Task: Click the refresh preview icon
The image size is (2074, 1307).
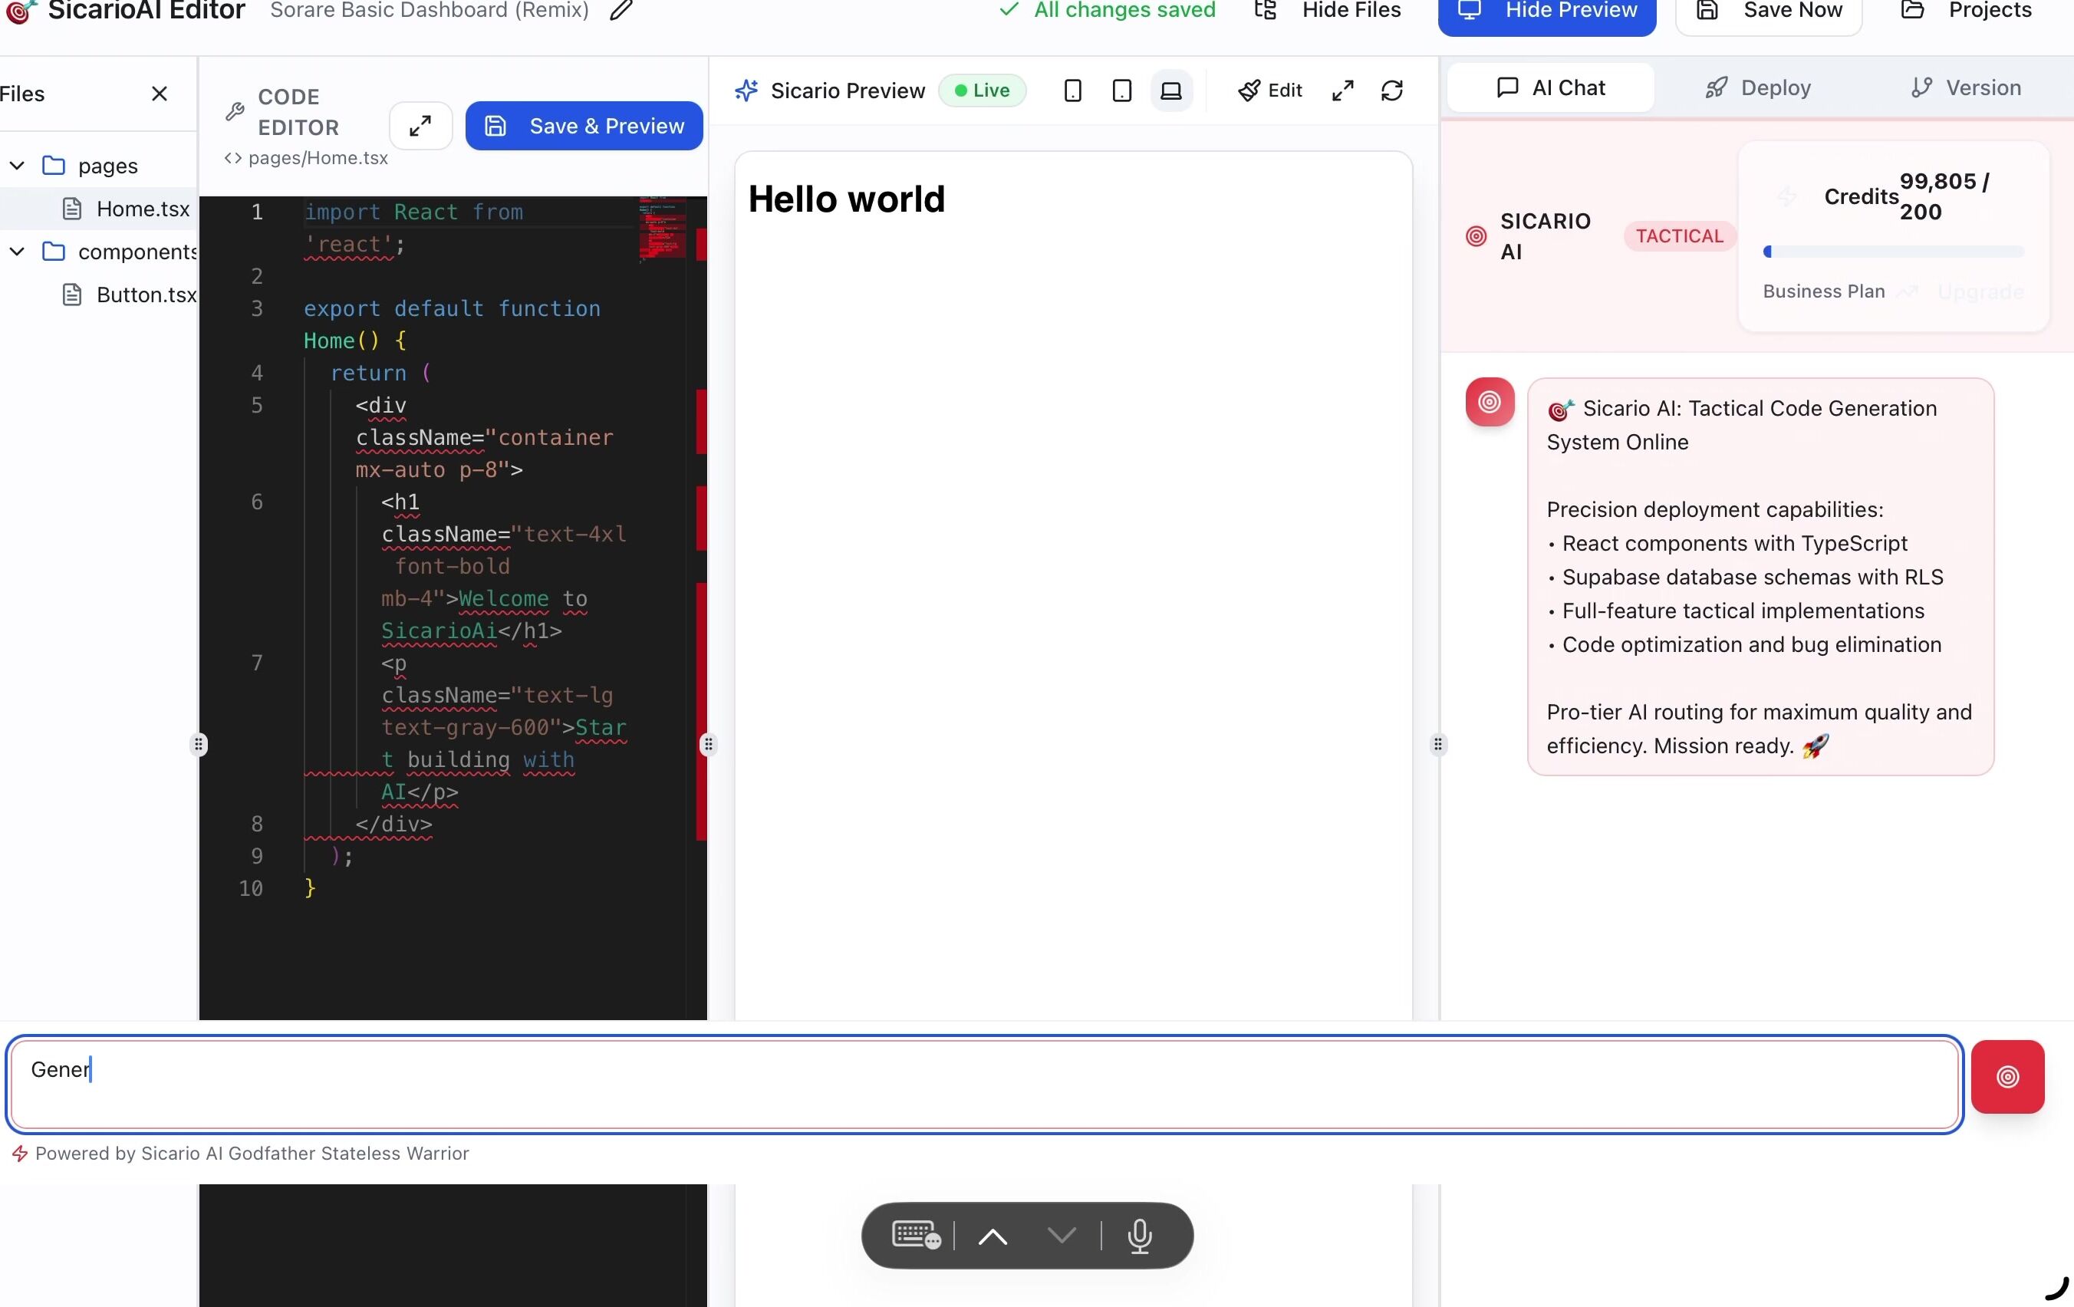Action: point(1392,91)
